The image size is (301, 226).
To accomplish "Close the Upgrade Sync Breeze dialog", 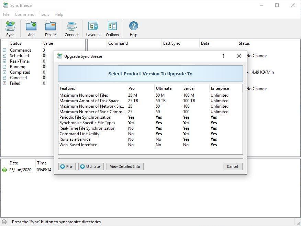I will pyautogui.click(x=238, y=56).
